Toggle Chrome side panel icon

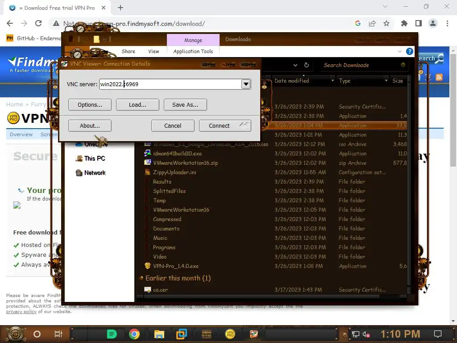click(419, 23)
